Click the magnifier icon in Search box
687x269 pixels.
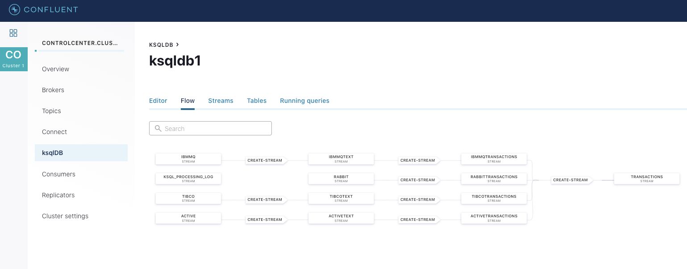(x=158, y=128)
